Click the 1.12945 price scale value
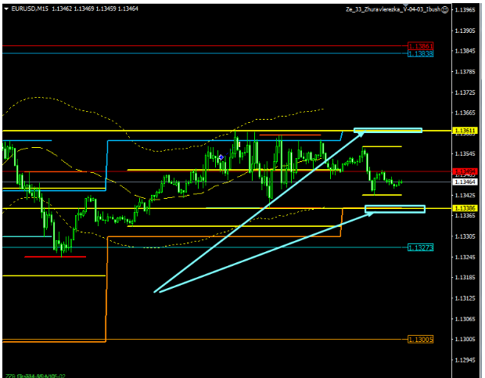The image size is (485, 378). 465,360
